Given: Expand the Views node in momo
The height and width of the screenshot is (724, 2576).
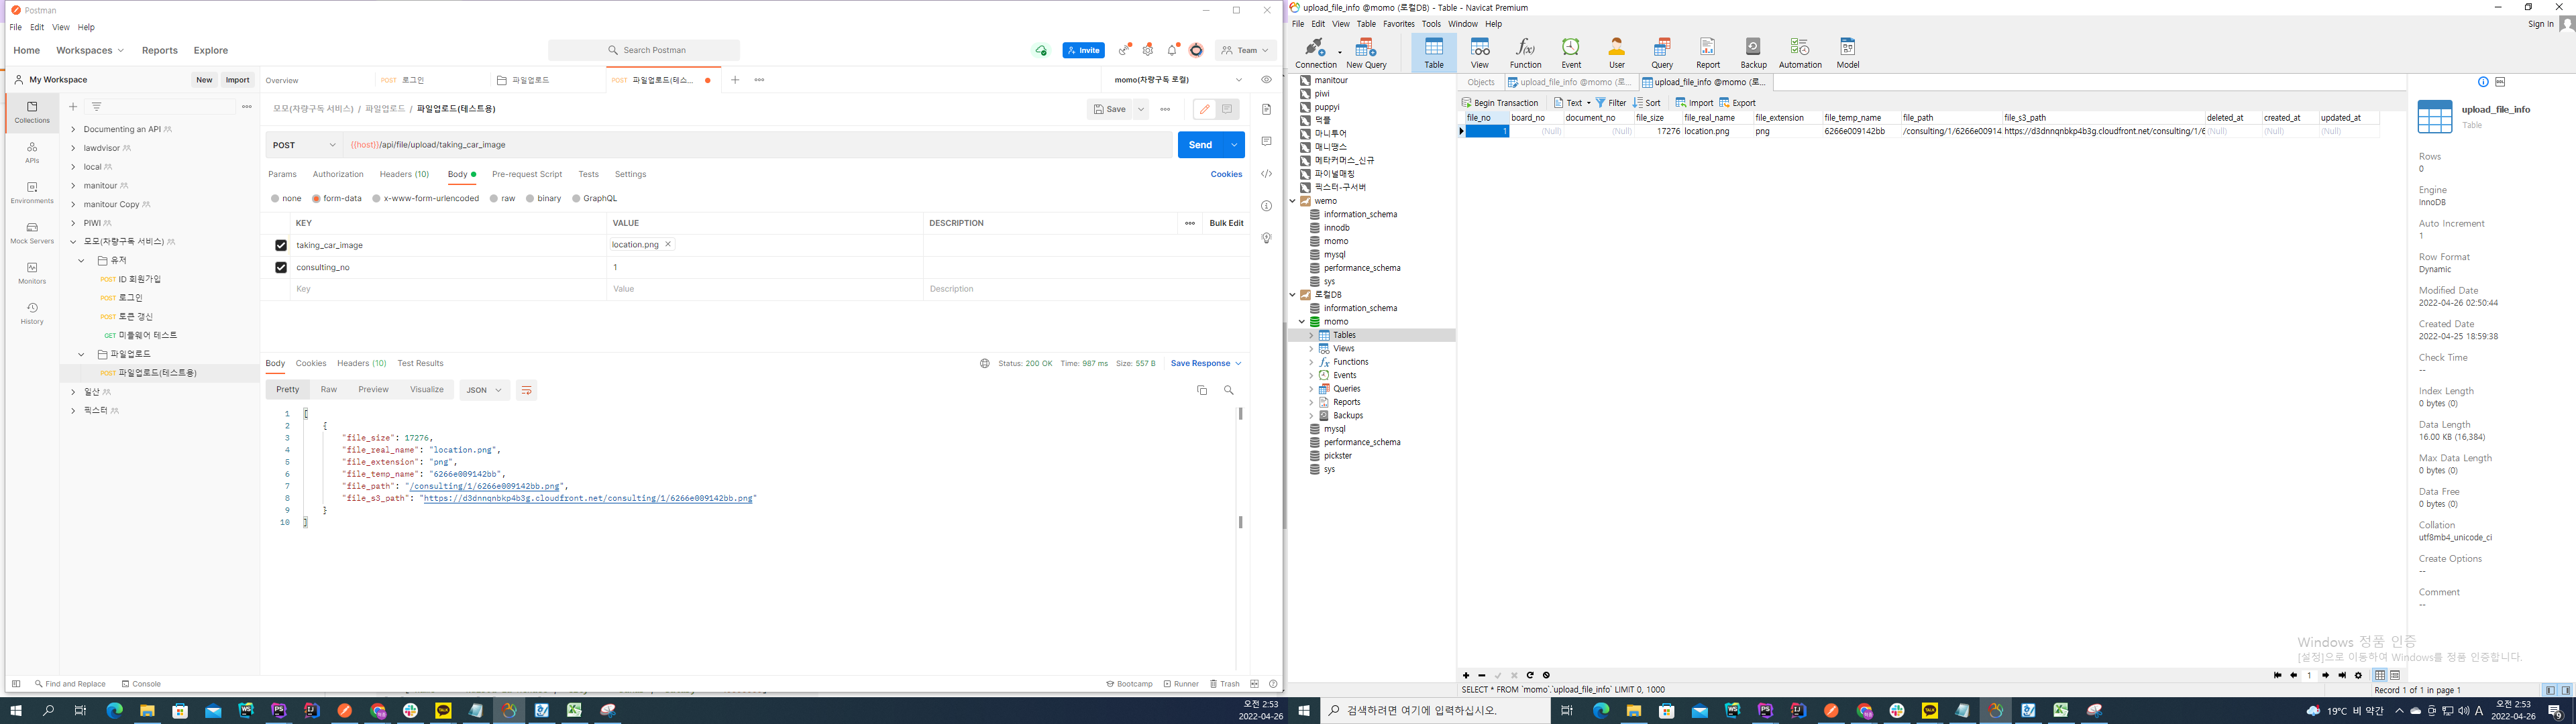Looking at the screenshot, I should pyautogui.click(x=1311, y=349).
